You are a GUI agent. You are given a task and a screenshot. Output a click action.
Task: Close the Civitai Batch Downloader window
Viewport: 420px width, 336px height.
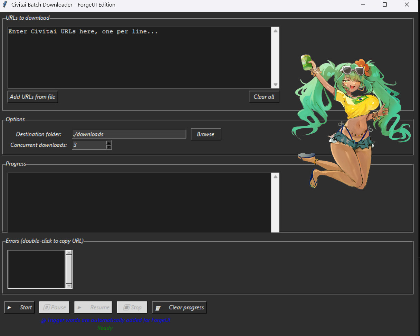(407, 5)
